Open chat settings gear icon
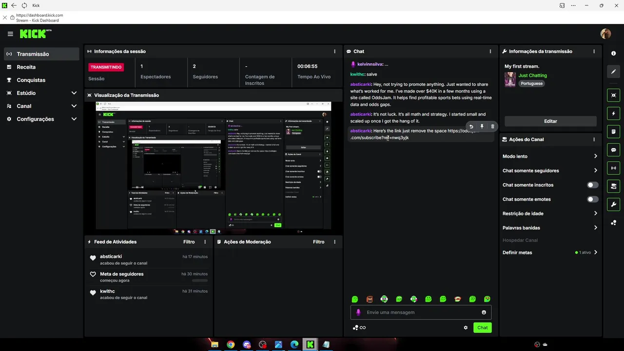 click(x=466, y=328)
